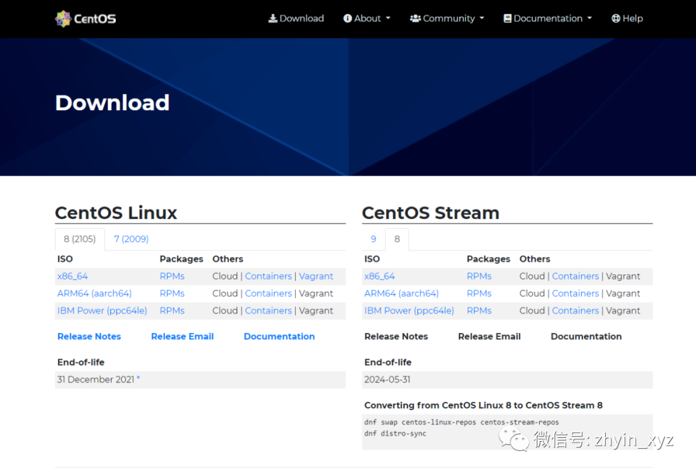
Task: Switch to the CentOS Linux 7 (2009) tab
Action: tap(131, 239)
